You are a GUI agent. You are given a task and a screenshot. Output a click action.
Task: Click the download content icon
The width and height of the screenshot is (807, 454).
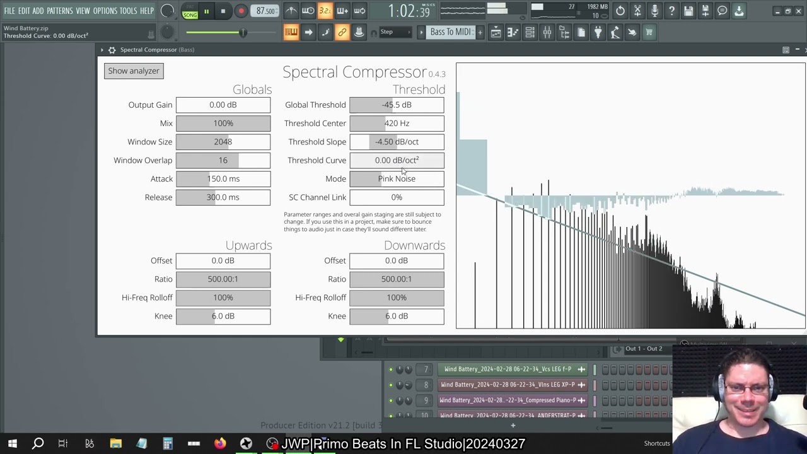click(x=739, y=11)
